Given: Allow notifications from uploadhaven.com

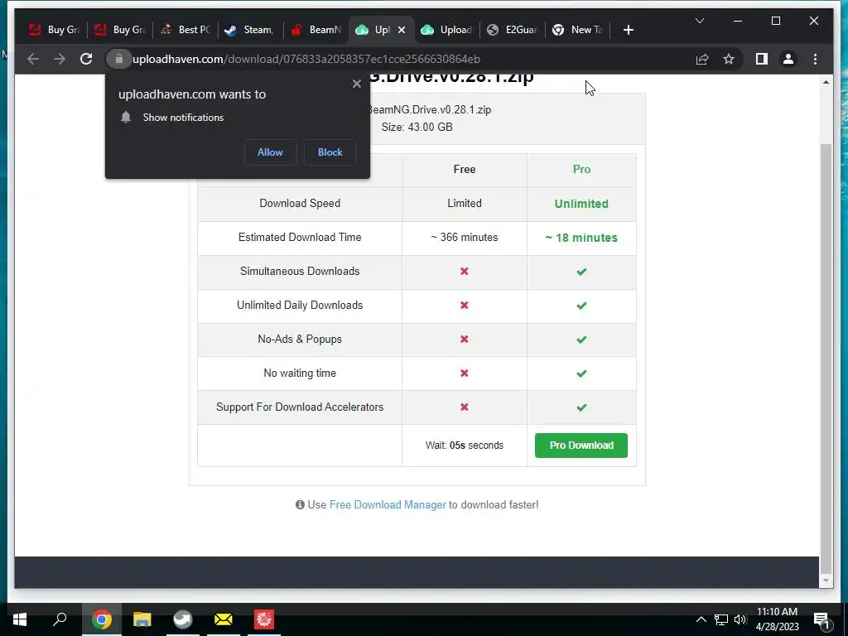Looking at the screenshot, I should click(270, 152).
